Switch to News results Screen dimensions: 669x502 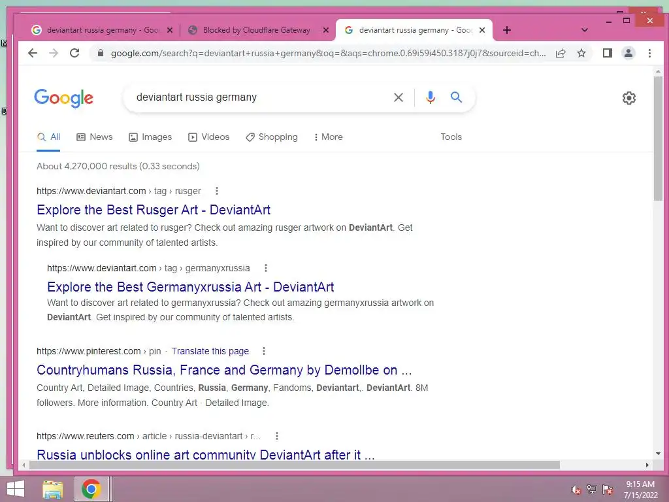click(x=95, y=137)
